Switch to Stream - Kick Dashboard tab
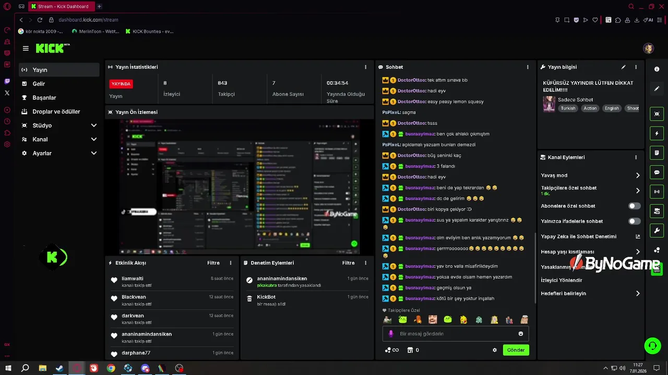668x375 pixels. tap(62, 6)
